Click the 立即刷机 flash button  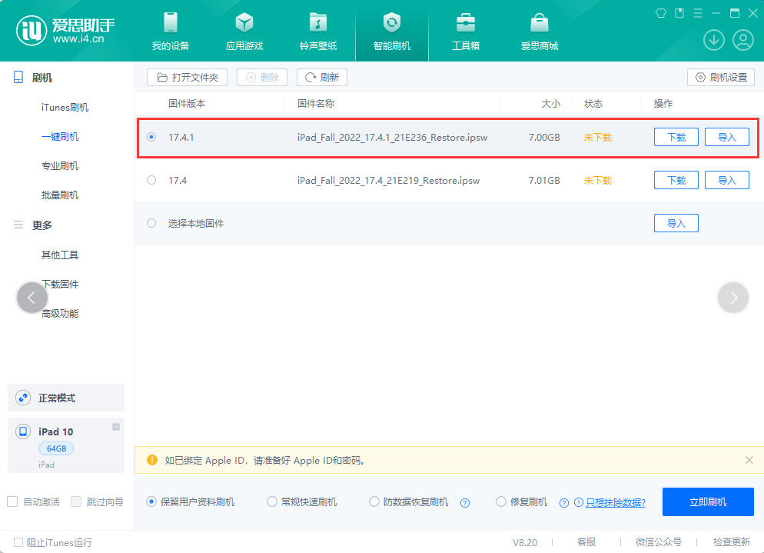[708, 501]
